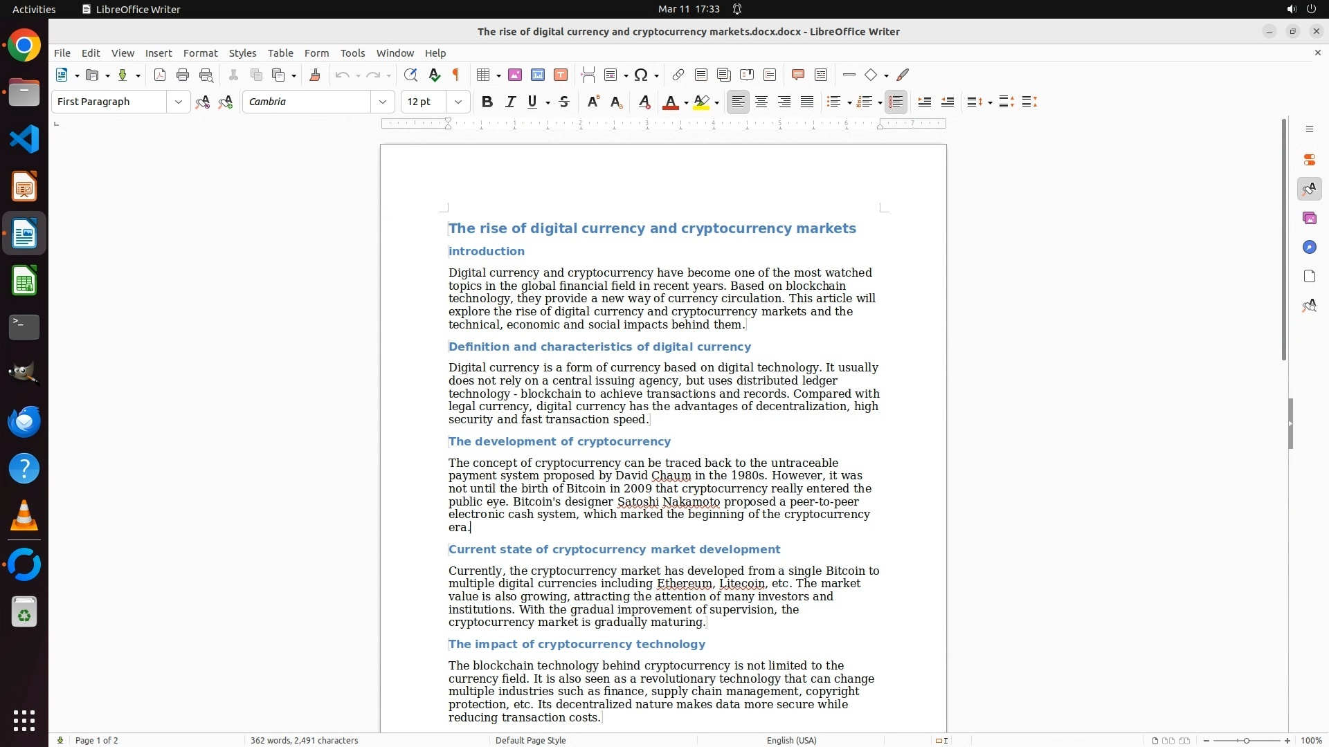Click the Print document icon
The image size is (1329, 747).
pyautogui.click(x=183, y=75)
